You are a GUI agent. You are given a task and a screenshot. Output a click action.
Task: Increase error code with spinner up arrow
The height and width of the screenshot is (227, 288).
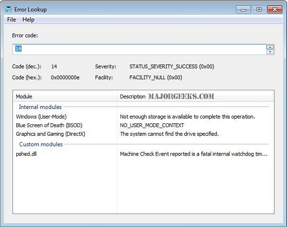pyautogui.click(x=270, y=47)
